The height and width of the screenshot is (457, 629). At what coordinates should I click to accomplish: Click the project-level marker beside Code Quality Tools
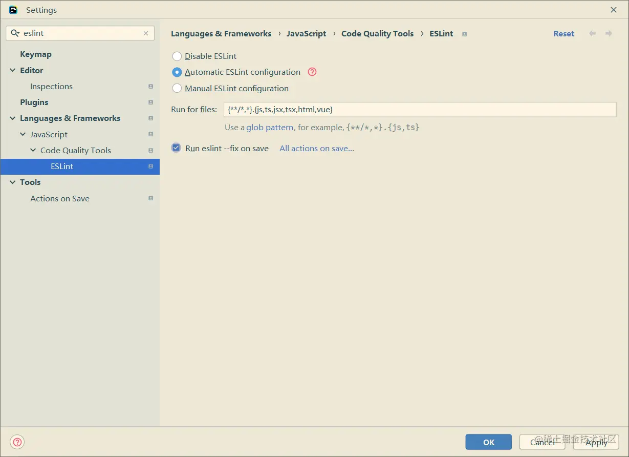point(150,150)
